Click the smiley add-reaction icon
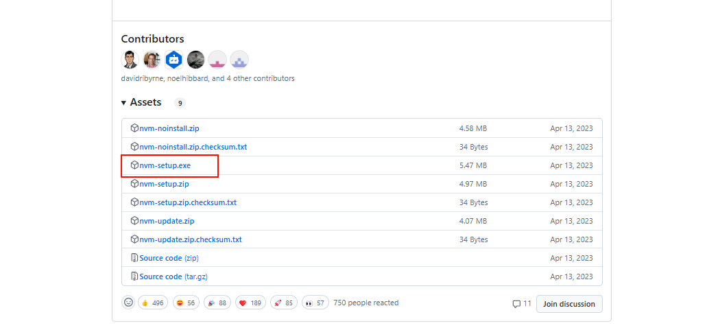Screen dimensions: 707x330 [128, 303]
